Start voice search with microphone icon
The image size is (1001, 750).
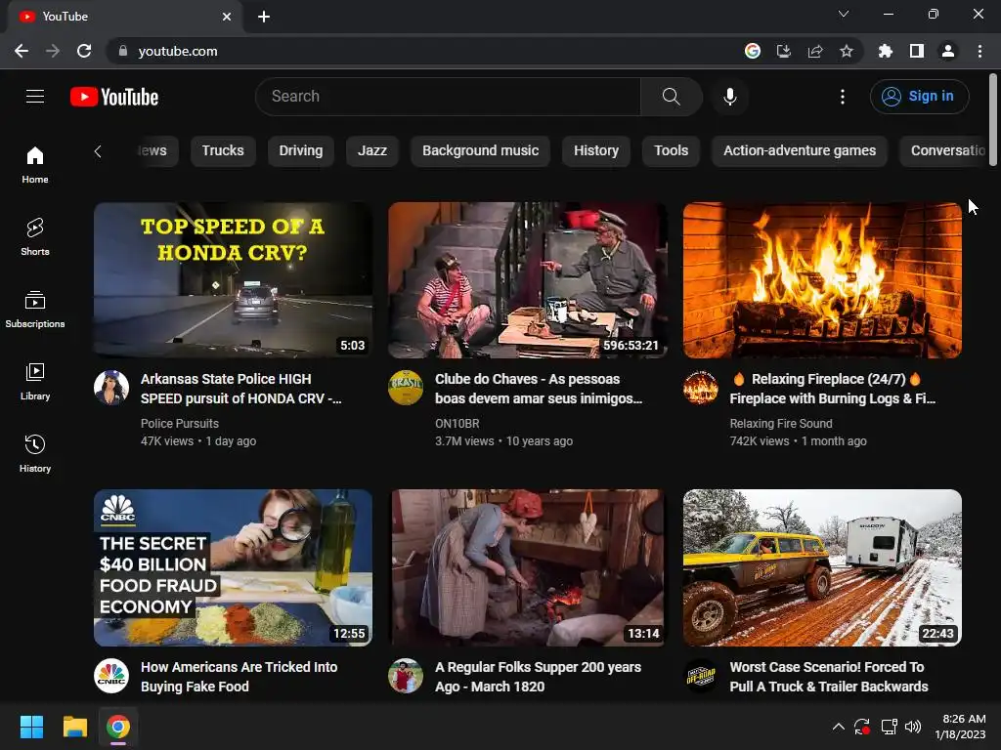click(729, 97)
